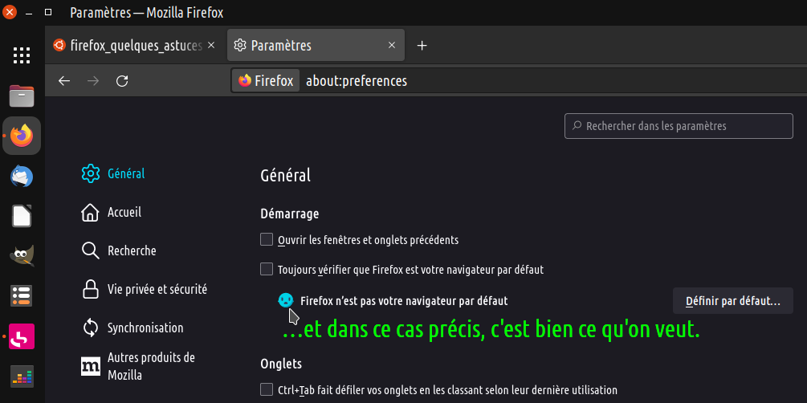Open Ubuntu applications grid icon
This screenshot has height=403, width=807.
point(22,55)
